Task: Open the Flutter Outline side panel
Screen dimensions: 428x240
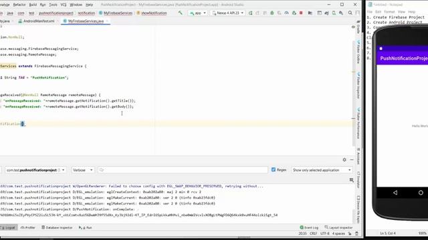Action: tap(358, 52)
